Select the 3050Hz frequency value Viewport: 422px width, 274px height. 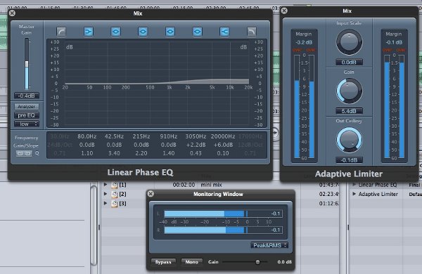pos(196,136)
